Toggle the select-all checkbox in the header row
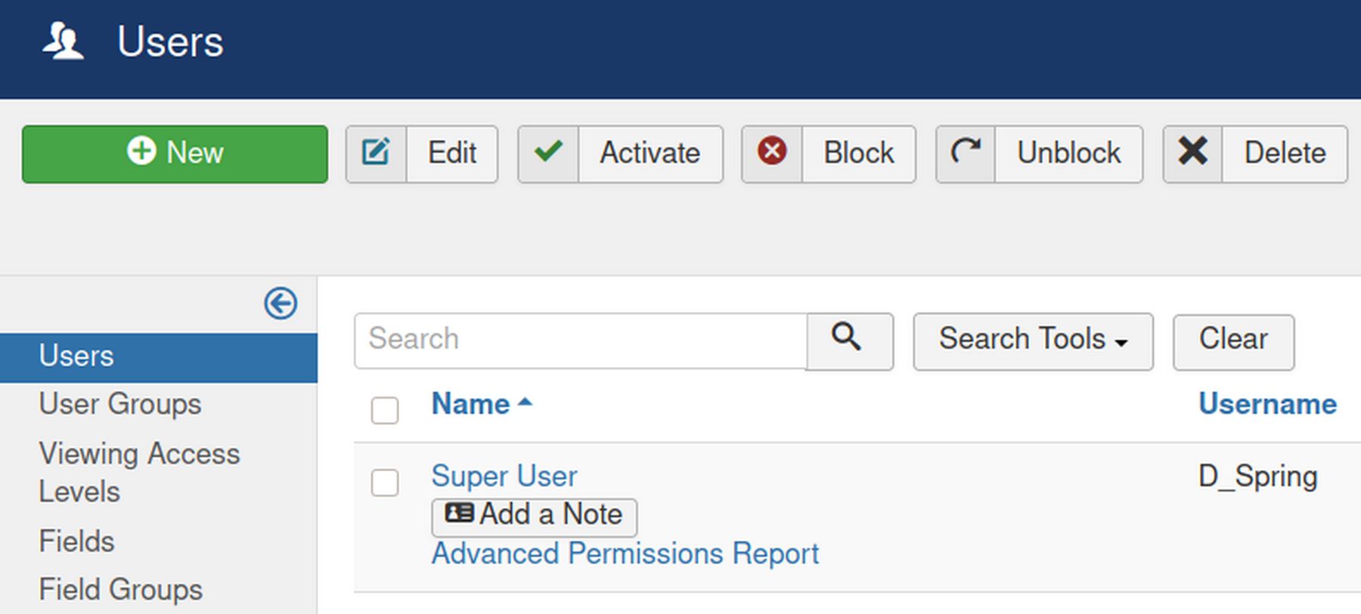The width and height of the screenshot is (1361, 614). pos(385,410)
